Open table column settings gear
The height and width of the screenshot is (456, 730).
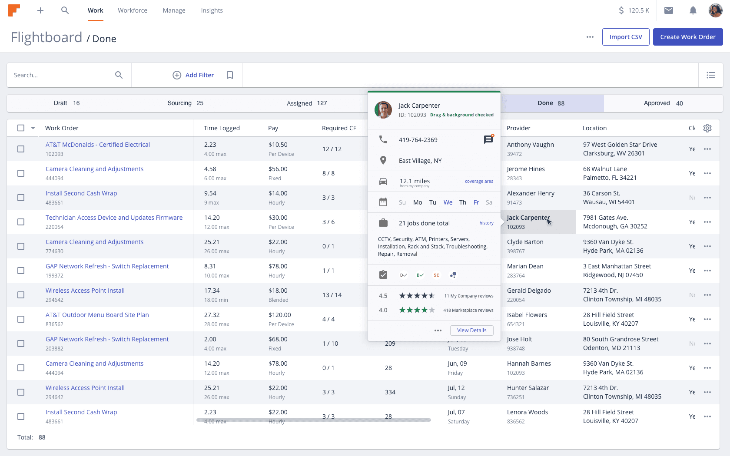pyautogui.click(x=707, y=128)
